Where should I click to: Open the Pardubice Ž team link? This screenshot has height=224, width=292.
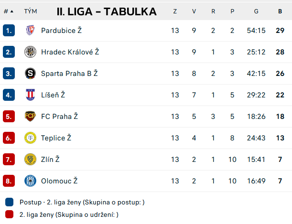(x=62, y=31)
